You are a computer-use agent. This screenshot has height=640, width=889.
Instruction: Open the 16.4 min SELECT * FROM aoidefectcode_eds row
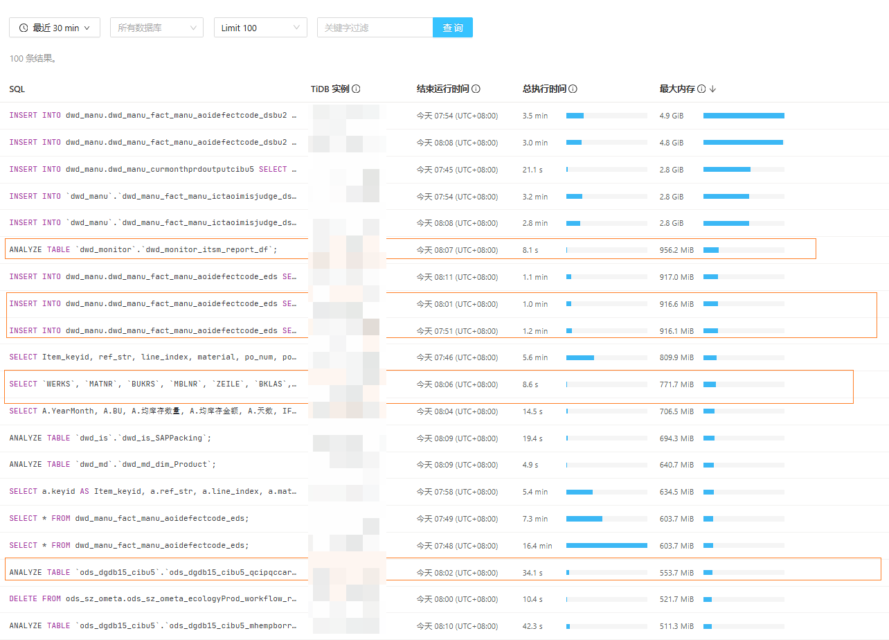pos(445,546)
